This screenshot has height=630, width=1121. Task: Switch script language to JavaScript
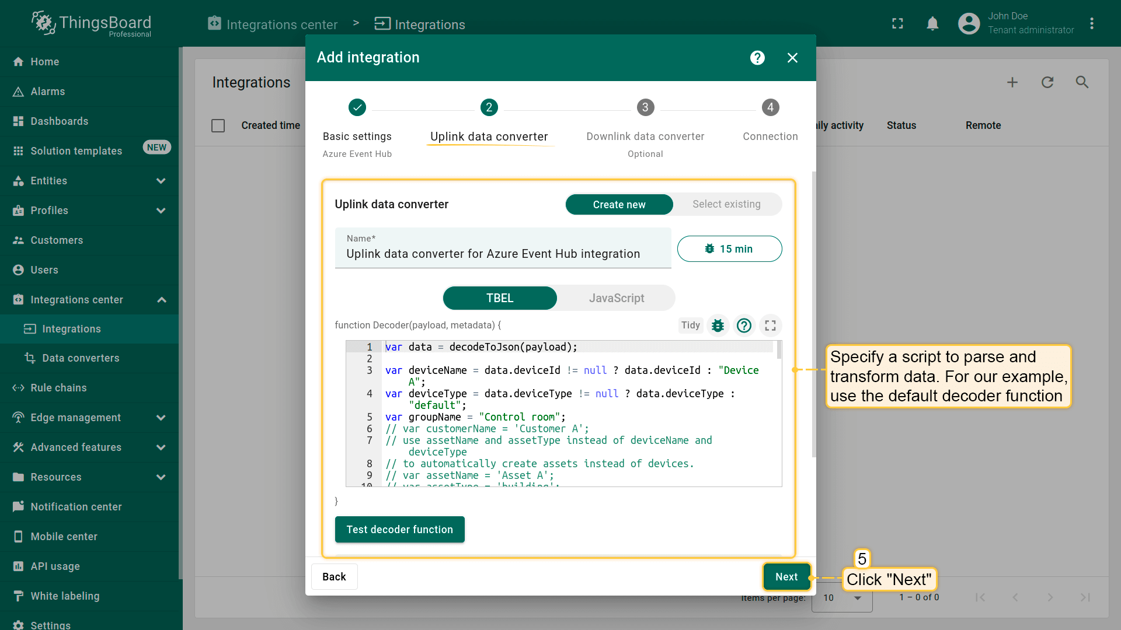pos(616,298)
